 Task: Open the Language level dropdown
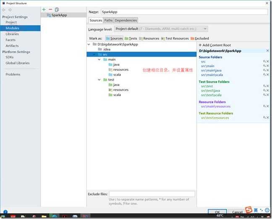[161, 29]
